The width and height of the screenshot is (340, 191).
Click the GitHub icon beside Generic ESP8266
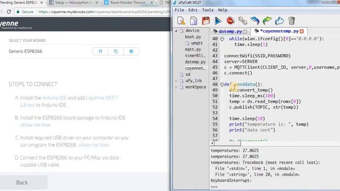click(100, 51)
